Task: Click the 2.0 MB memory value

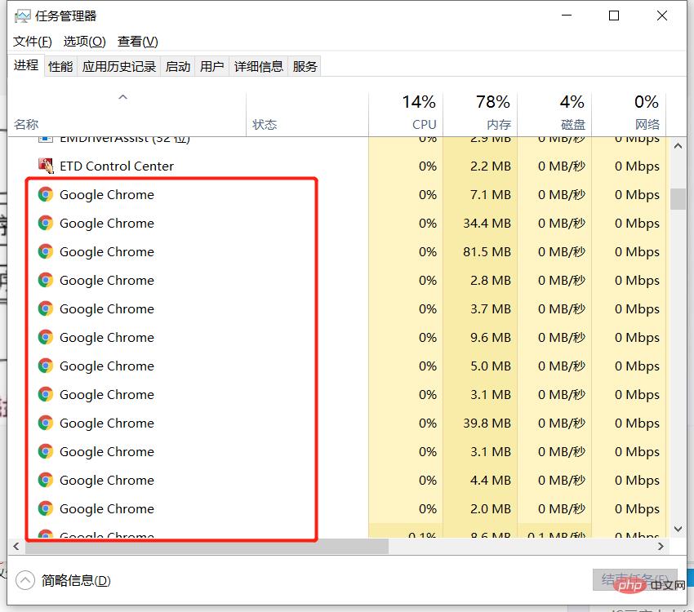Action: [x=491, y=508]
